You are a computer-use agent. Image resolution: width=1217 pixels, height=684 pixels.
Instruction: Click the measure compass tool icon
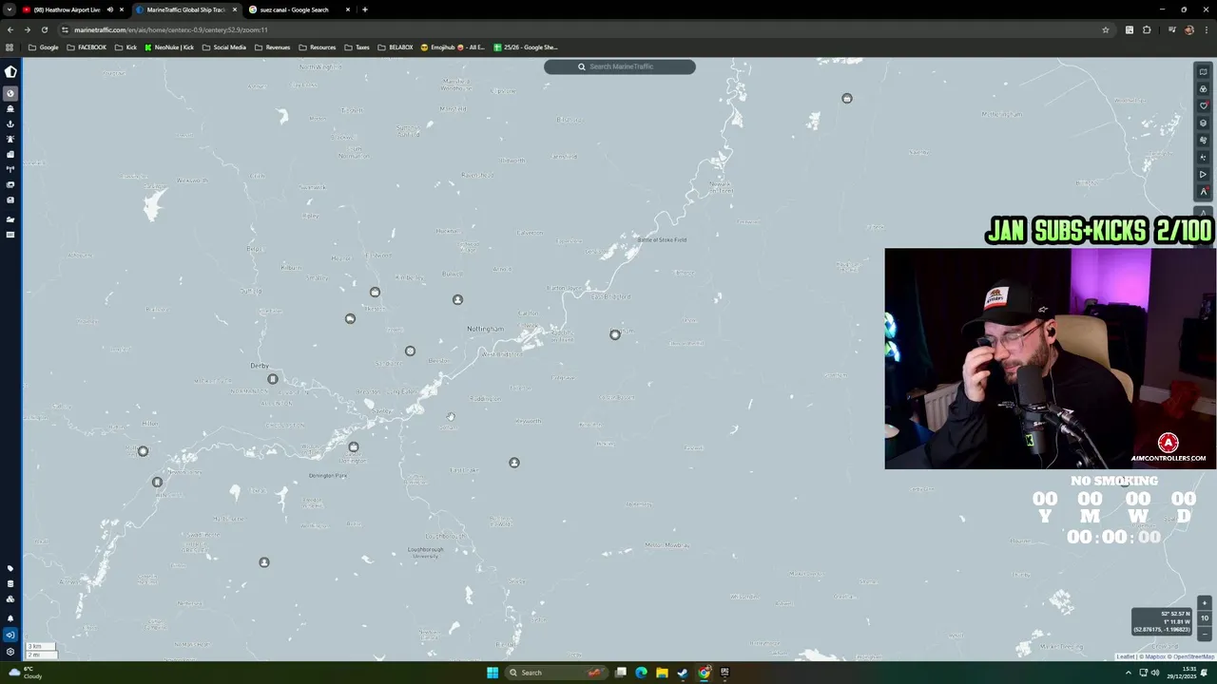click(1203, 191)
